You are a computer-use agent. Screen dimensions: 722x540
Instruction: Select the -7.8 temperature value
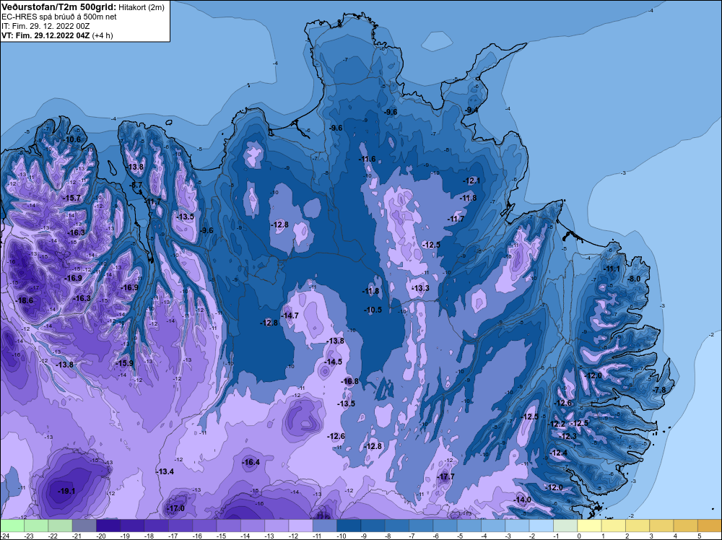point(659,390)
